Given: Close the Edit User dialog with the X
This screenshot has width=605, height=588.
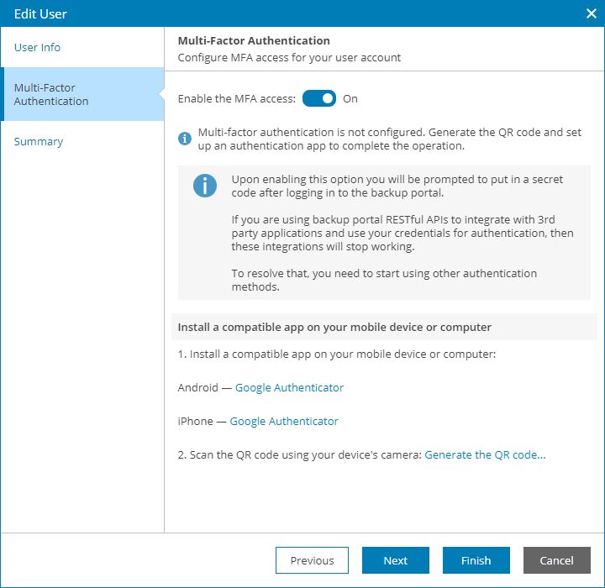Looking at the screenshot, I should click(x=591, y=13).
